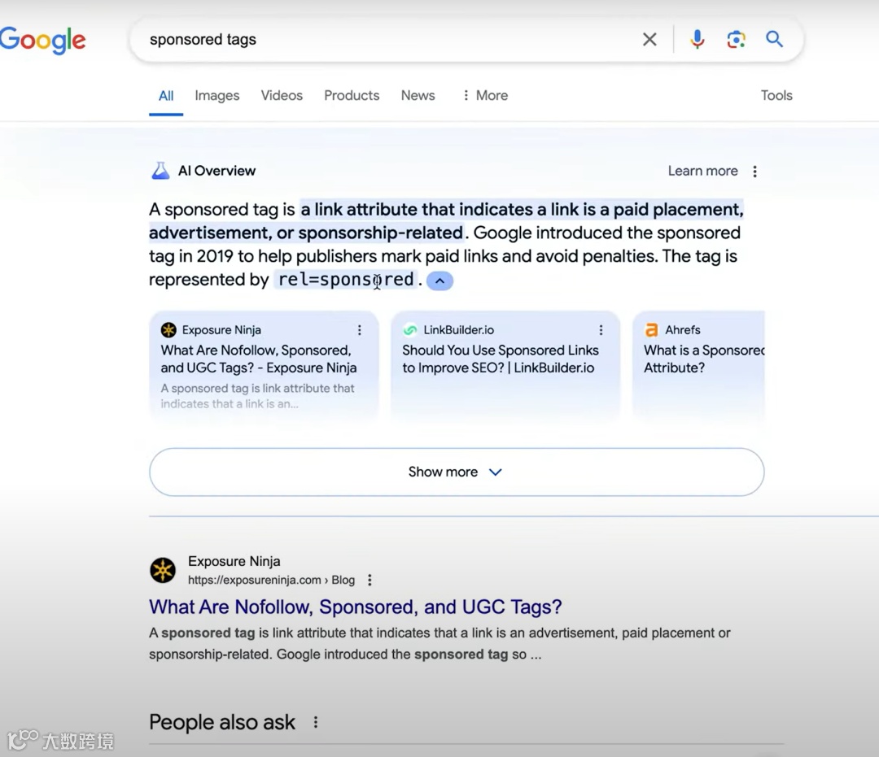Switch to the Videos tab
This screenshot has width=879, height=757.
282,96
